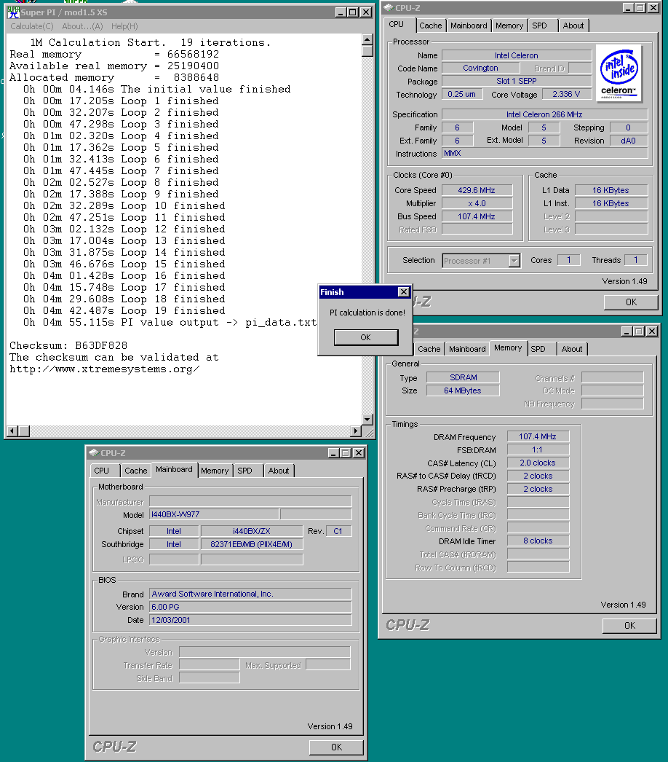Click the 'Loop 19 finished' line
668x762 pixels.
(x=124, y=310)
